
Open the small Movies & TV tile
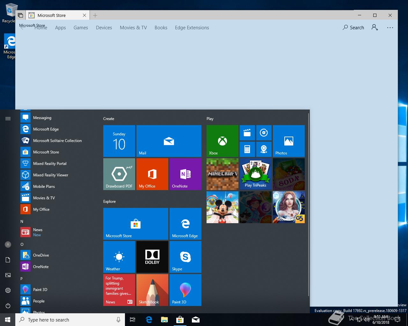click(247, 133)
